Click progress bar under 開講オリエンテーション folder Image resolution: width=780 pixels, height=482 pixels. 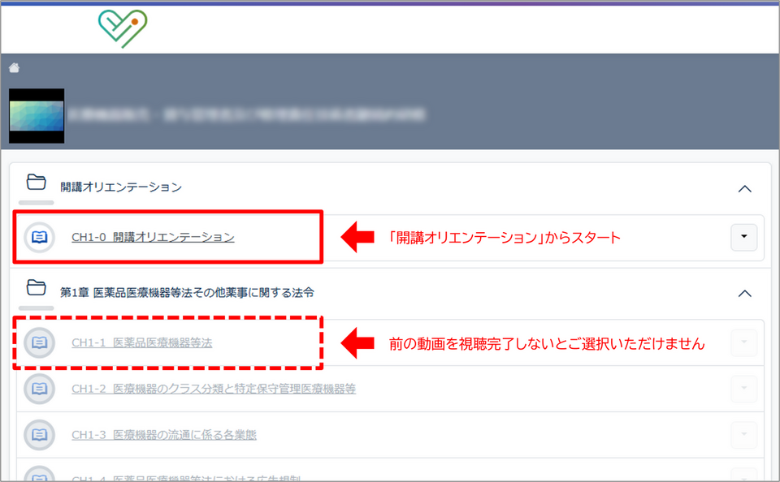pos(36,202)
